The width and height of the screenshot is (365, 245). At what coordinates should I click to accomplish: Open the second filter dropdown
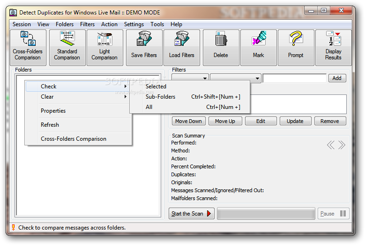[x=257, y=78]
